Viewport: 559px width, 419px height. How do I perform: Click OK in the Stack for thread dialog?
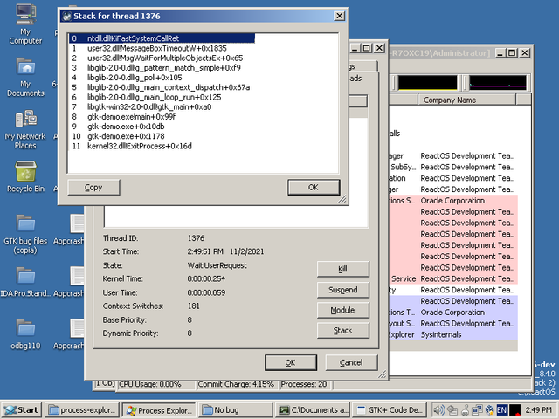(x=314, y=188)
